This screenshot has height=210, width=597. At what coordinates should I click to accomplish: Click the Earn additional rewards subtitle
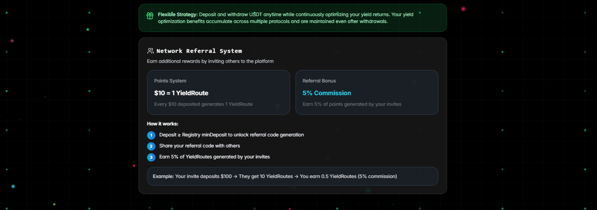pyautogui.click(x=210, y=61)
